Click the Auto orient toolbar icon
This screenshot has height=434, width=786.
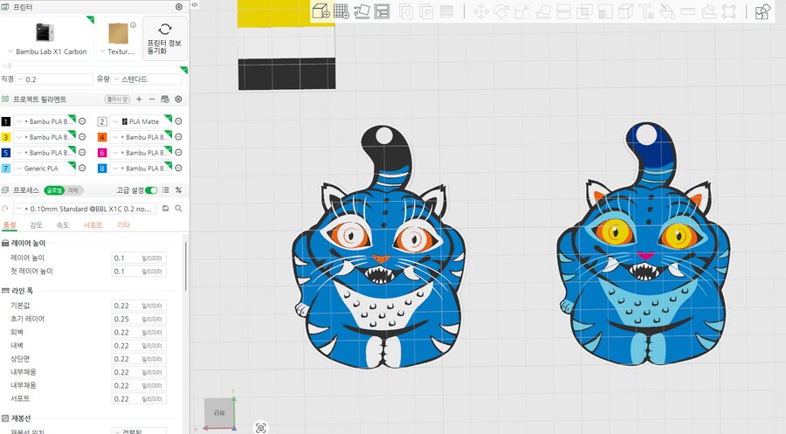pyautogui.click(x=362, y=11)
